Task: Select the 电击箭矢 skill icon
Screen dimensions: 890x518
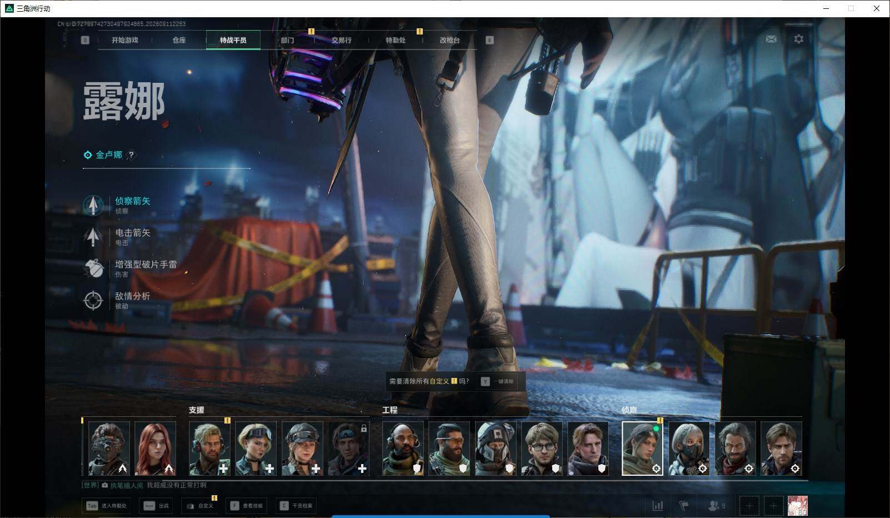Action: (93, 237)
